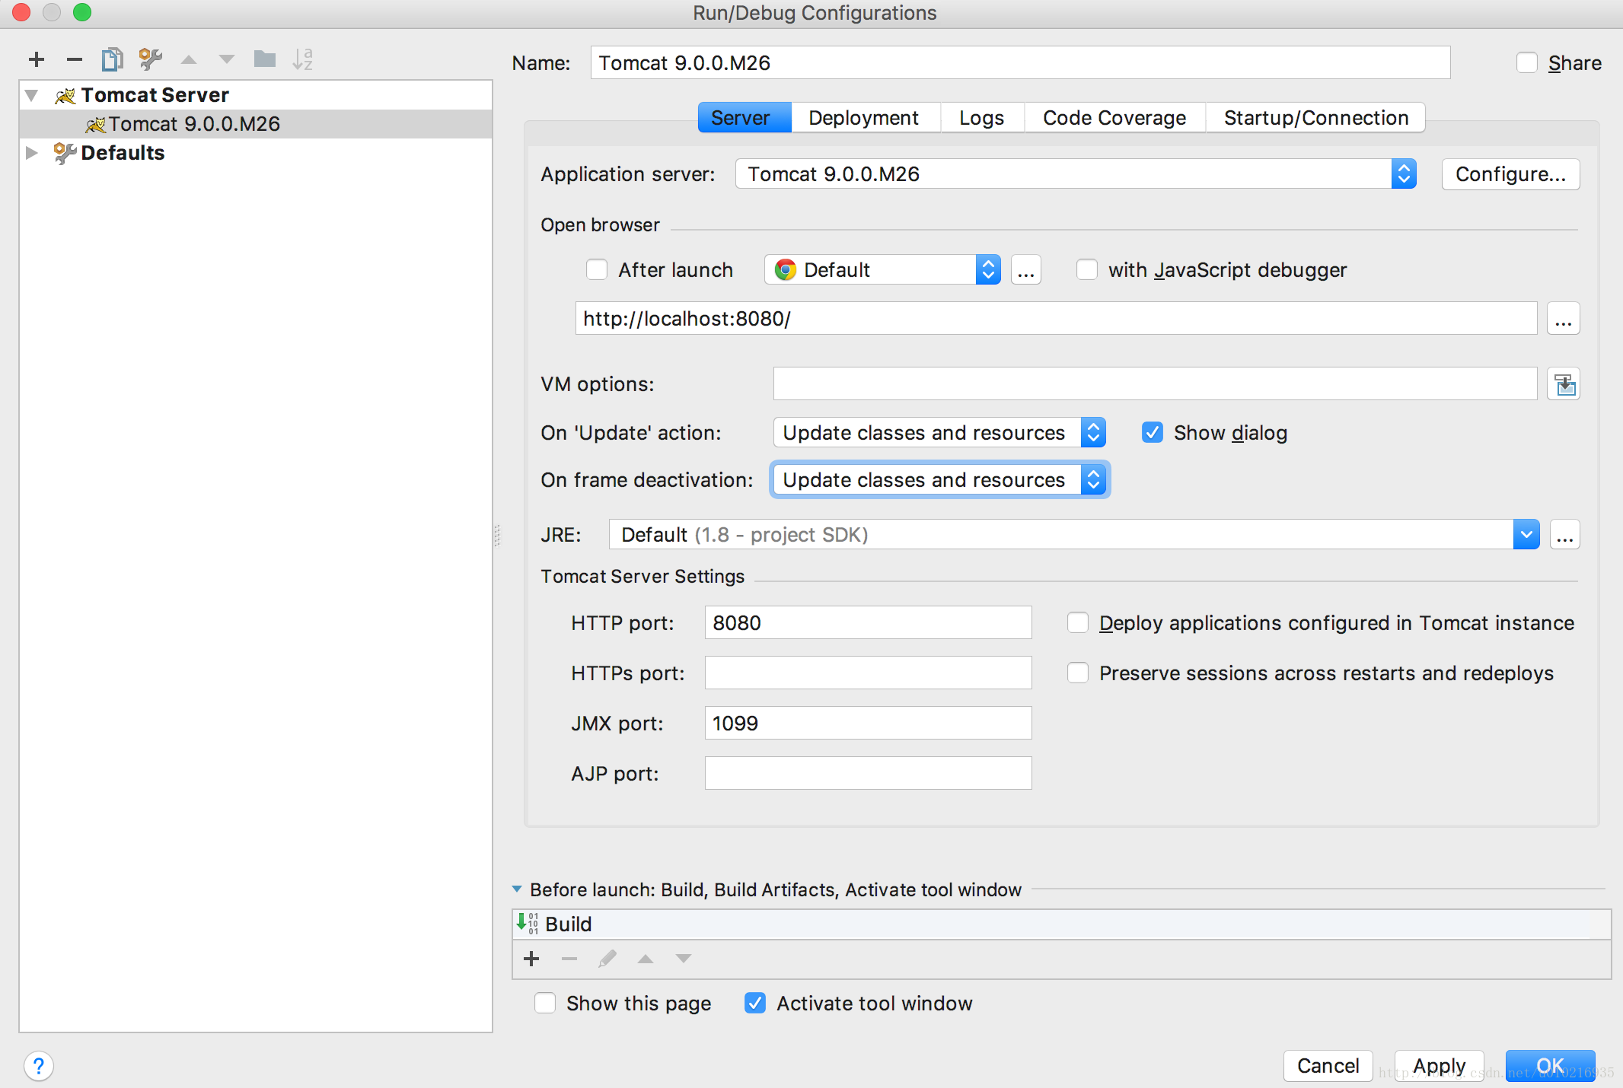This screenshot has width=1623, height=1088.
Task: Uncheck Activate tool window
Action: click(755, 1004)
